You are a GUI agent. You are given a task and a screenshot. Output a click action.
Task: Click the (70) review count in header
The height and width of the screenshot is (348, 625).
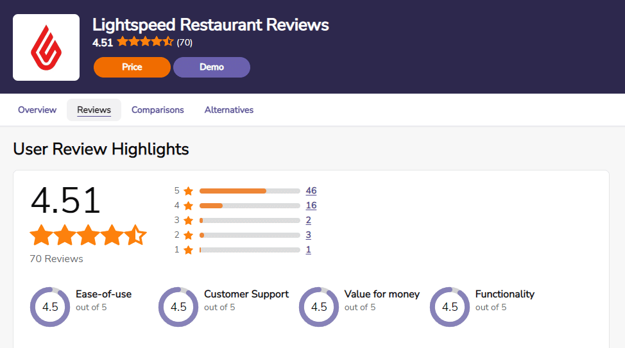pyautogui.click(x=185, y=42)
